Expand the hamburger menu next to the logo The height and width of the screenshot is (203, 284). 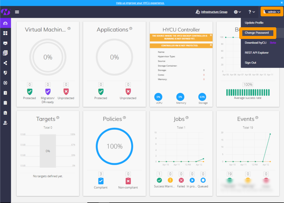click(x=17, y=12)
